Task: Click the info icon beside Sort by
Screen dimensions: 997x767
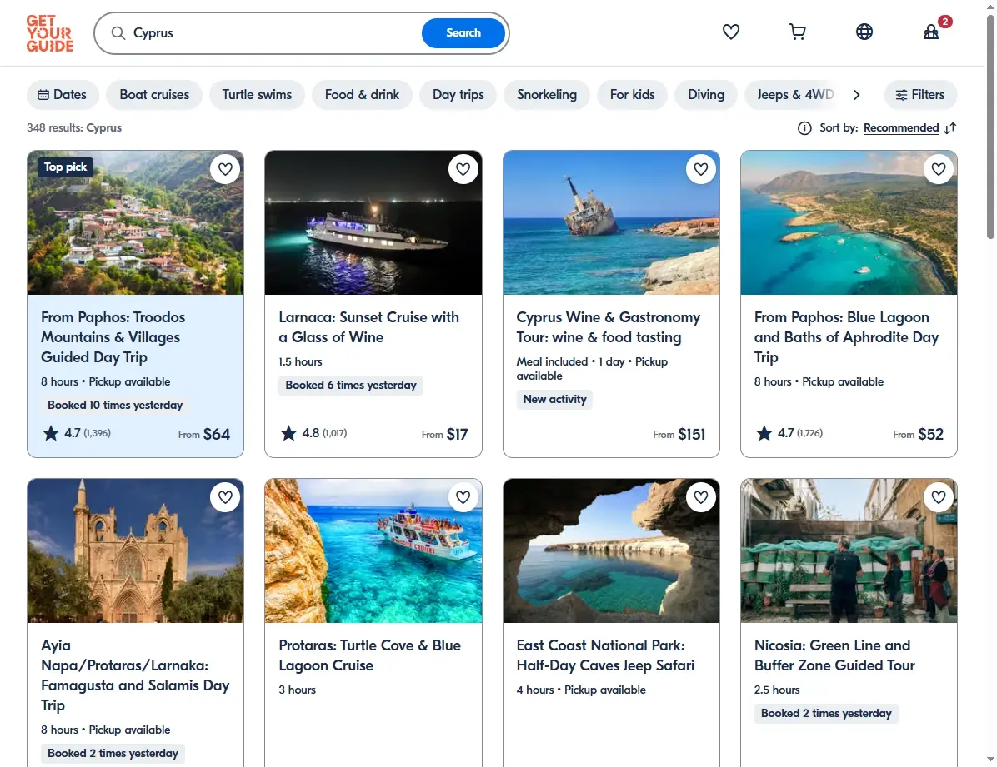Action: click(x=804, y=128)
